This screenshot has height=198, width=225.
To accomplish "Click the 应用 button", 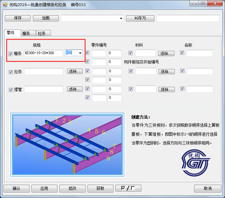I will 44,188.
